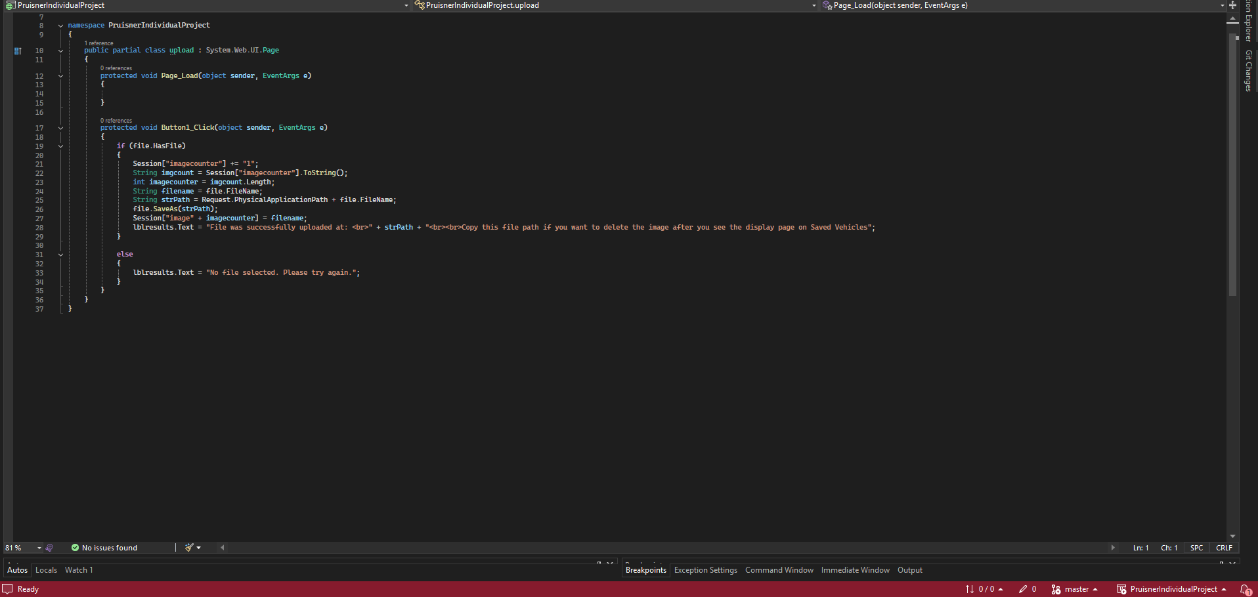
Task: Click the 'String strPath' declaration on line 25
Action: click(162, 200)
